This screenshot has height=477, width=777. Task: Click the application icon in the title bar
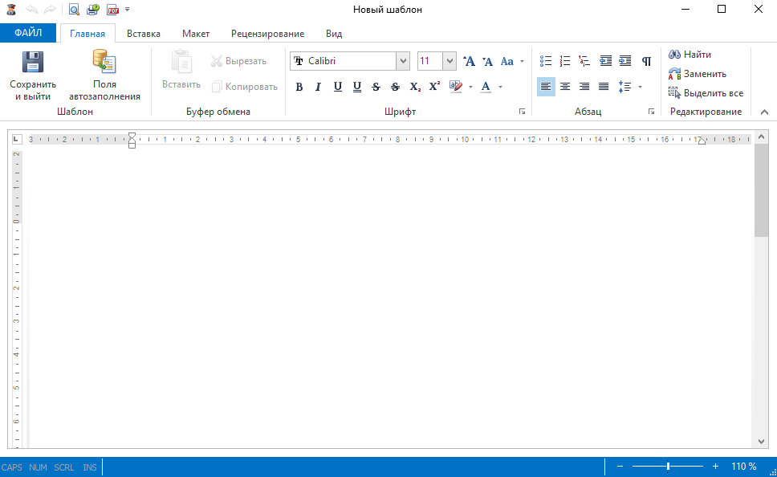[x=11, y=10]
